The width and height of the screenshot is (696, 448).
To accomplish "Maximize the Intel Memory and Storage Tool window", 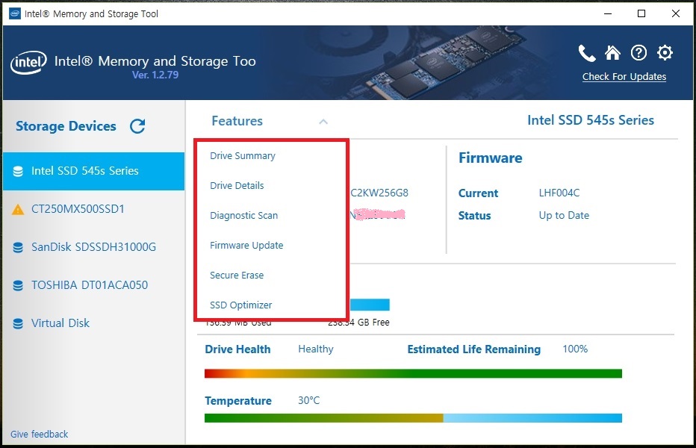I will [x=641, y=13].
